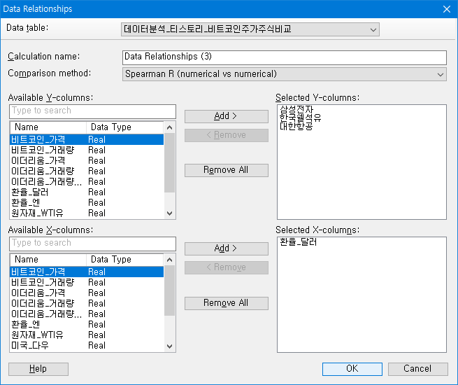Open the Data table dropdown
The height and width of the screenshot is (385, 458).
click(250, 29)
